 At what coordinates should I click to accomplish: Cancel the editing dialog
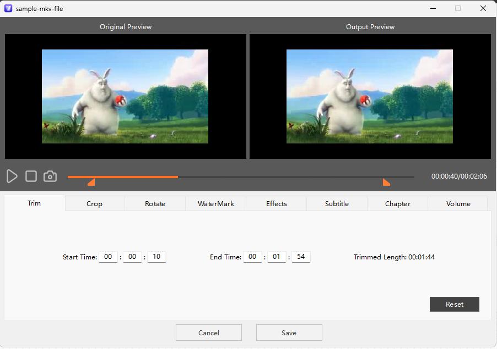[208, 333]
